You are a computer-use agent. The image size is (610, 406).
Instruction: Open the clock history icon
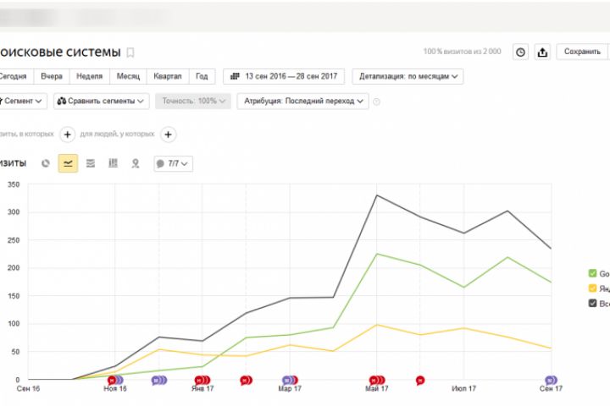tap(521, 52)
